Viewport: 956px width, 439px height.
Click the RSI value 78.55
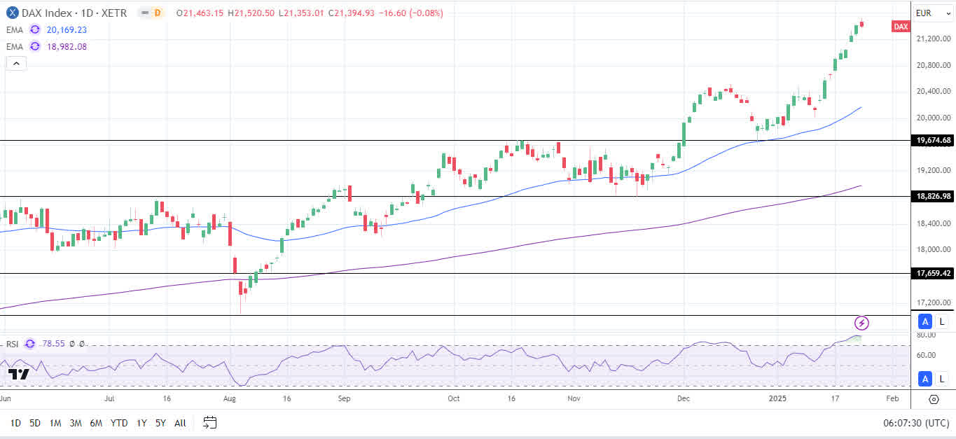53,344
